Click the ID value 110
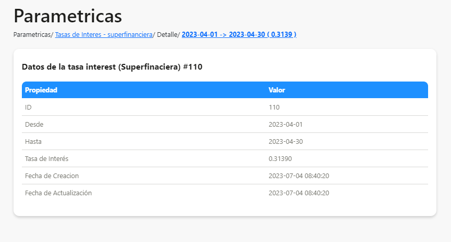Screen dimensions: 451x242 point(274,107)
